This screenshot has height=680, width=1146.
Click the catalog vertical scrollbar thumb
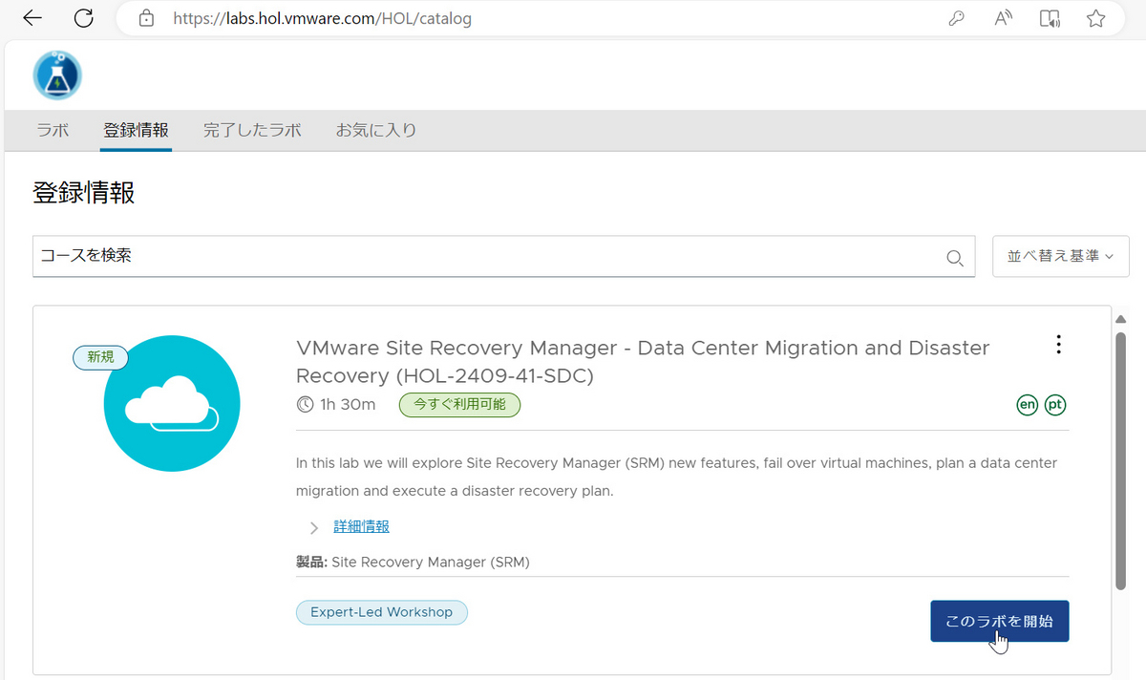pyautogui.click(x=1121, y=460)
